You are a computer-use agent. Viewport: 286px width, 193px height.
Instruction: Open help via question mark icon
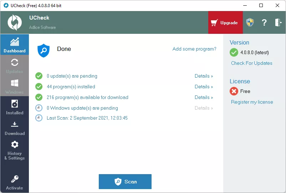[264, 23]
